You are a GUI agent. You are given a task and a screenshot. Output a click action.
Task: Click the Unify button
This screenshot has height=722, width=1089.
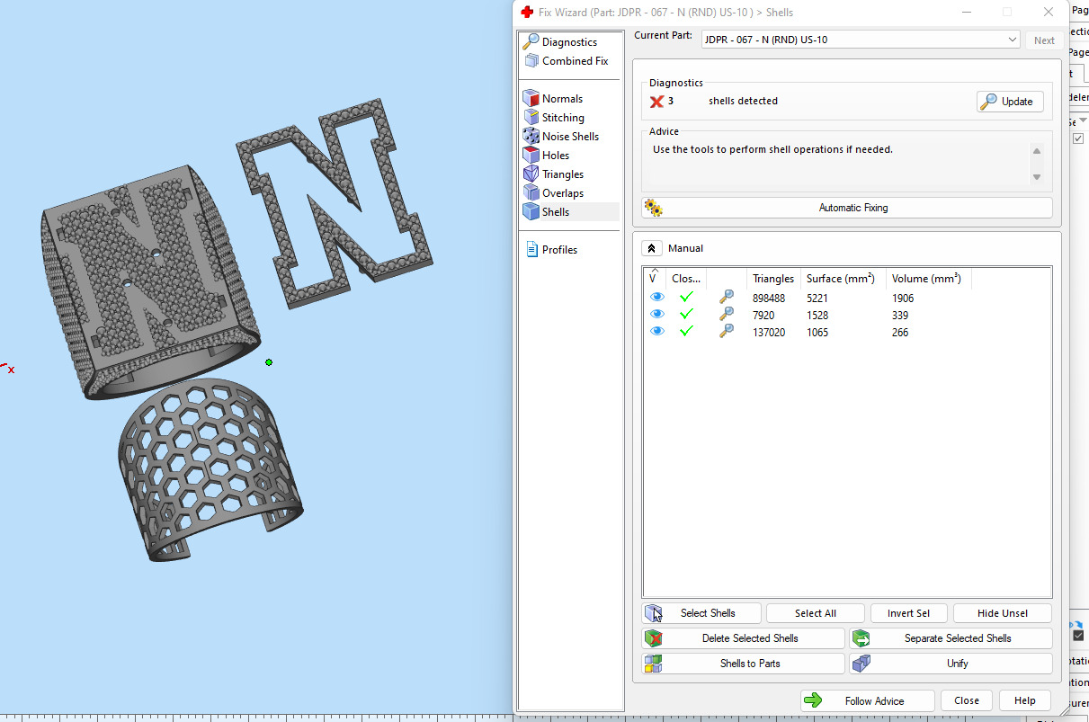pyautogui.click(x=951, y=664)
